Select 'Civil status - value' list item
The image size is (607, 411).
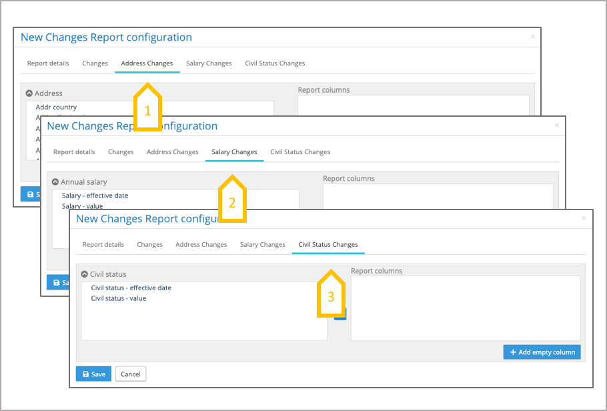119,298
